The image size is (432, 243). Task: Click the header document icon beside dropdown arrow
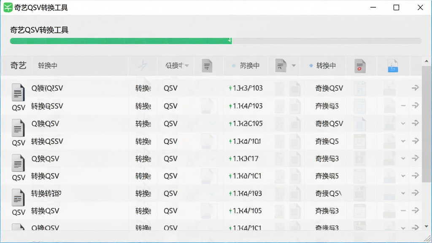pos(281,65)
